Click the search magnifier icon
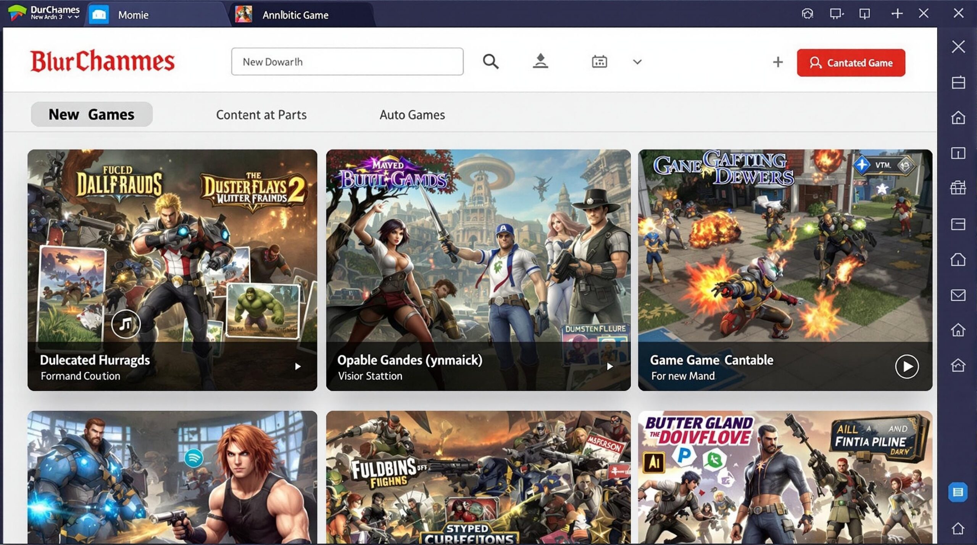This screenshot has height=545, width=977. pos(490,61)
